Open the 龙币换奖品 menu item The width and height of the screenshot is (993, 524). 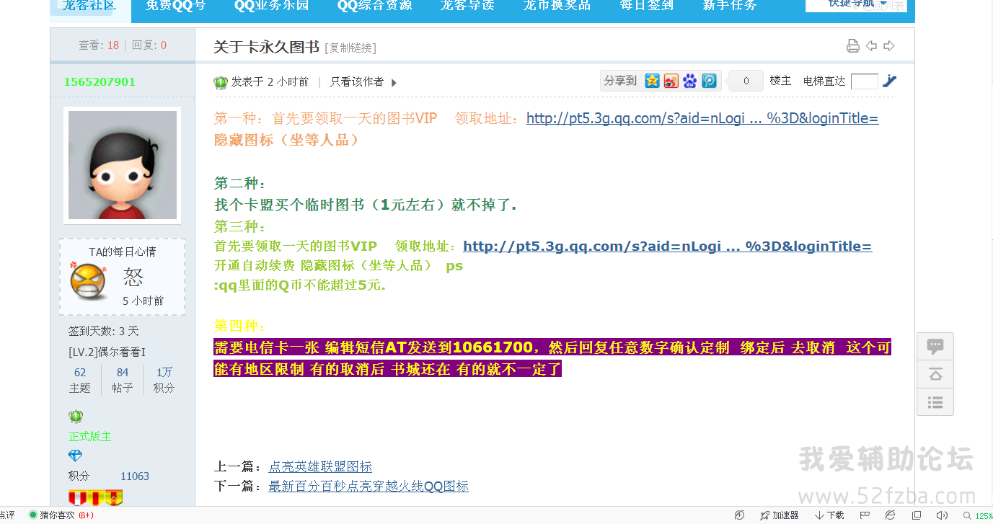click(557, 5)
